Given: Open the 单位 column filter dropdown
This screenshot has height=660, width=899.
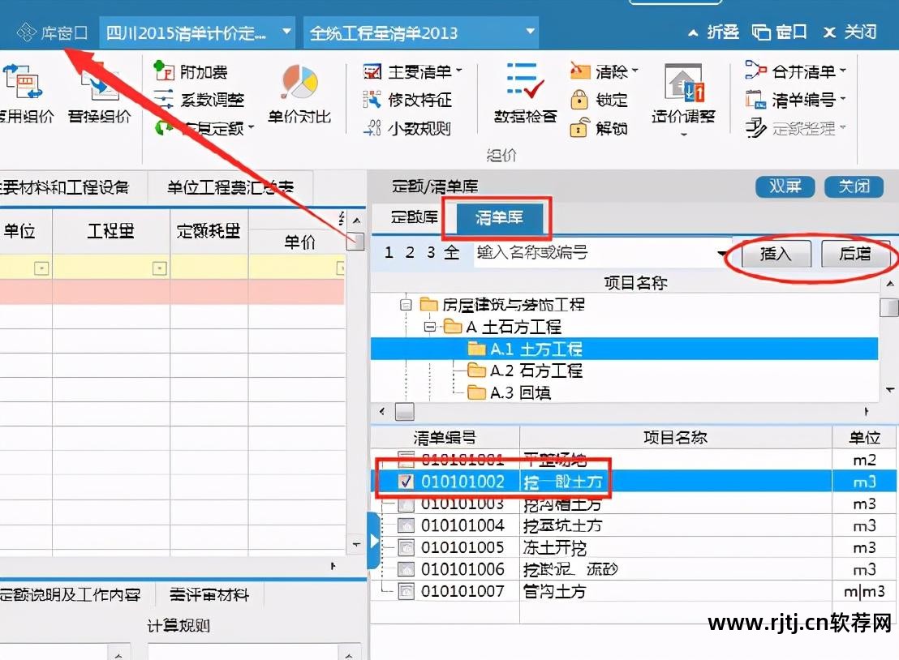Looking at the screenshot, I should pyautogui.click(x=41, y=268).
